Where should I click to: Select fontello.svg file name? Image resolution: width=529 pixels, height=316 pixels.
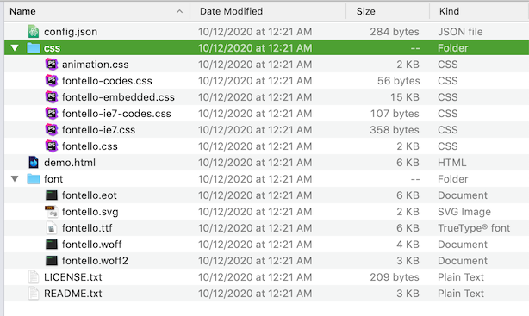pos(90,212)
